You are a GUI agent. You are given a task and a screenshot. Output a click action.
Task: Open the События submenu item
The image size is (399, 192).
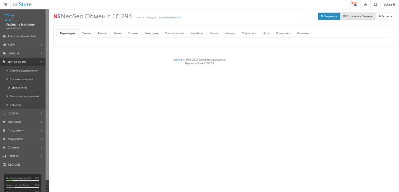coord(23,105)
